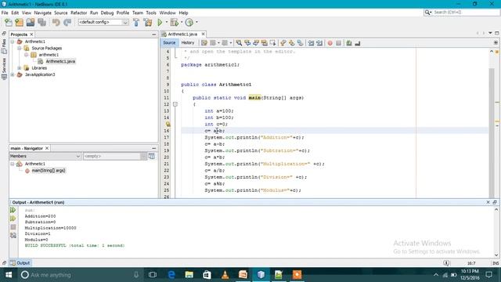Click the Uncomment editor toolbar icon
The image size is (501, 282).
pos(358,43)
